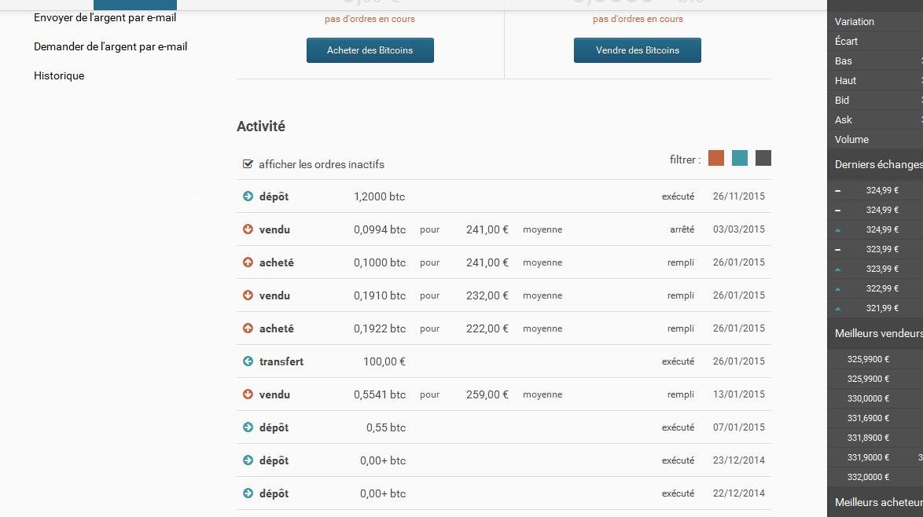Viewport: 923px width, 517px height.
Task: Select the transfert amount '100,00 €'
Action: (x=384, y=361)
